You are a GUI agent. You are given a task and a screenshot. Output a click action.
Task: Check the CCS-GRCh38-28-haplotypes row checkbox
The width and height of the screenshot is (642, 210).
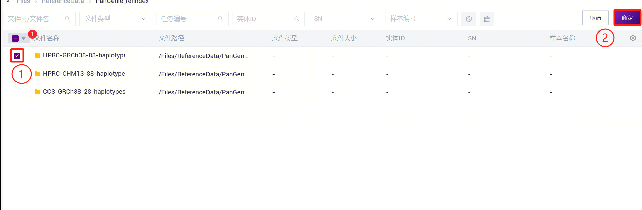[x=17, y=92]
